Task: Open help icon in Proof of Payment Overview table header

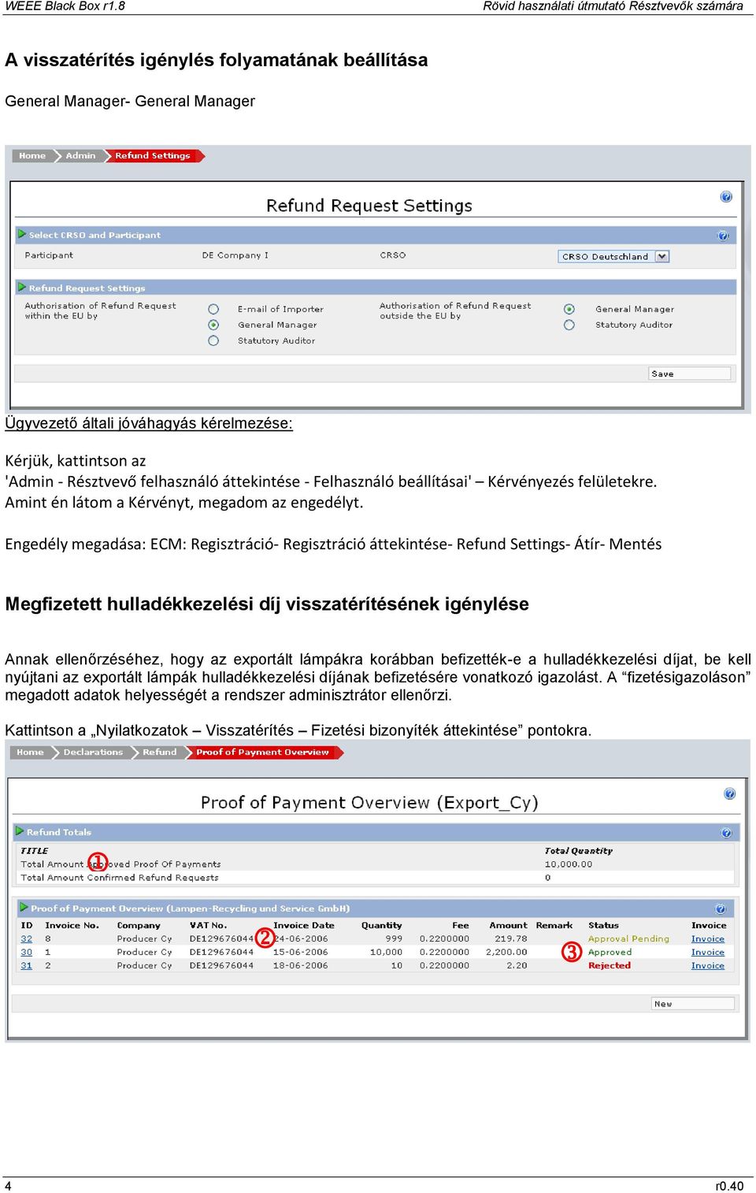Action: click(x=720, y=909)
